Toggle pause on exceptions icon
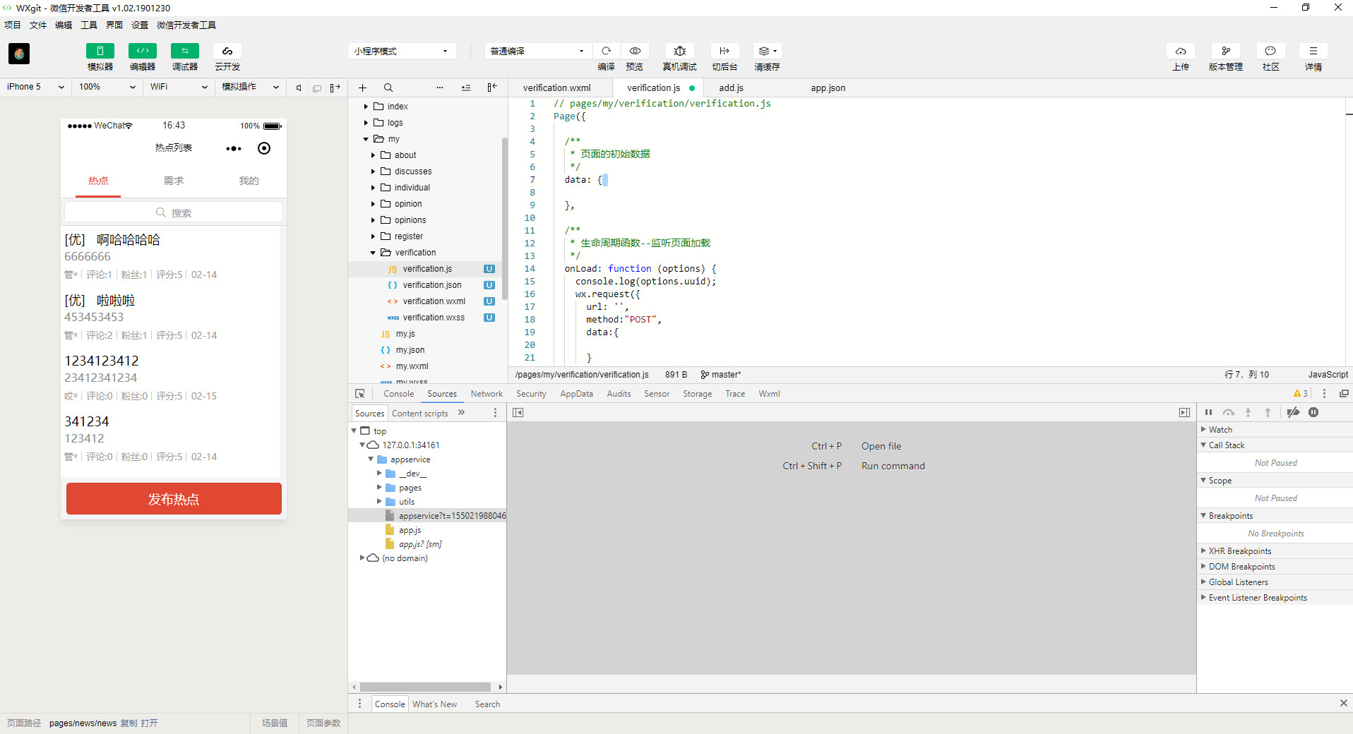The width and height of the screenshot is (1353, 734). pos(1313,413)
